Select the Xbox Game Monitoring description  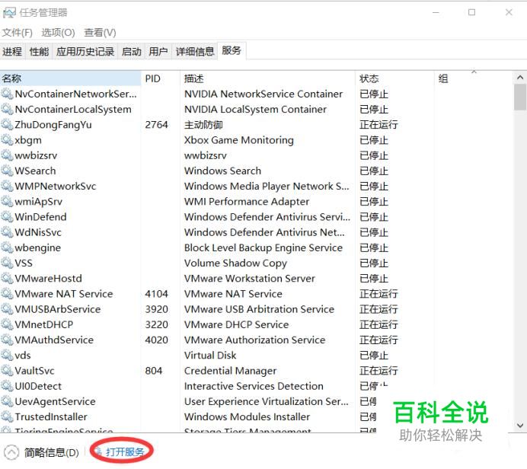coord(239,140)
